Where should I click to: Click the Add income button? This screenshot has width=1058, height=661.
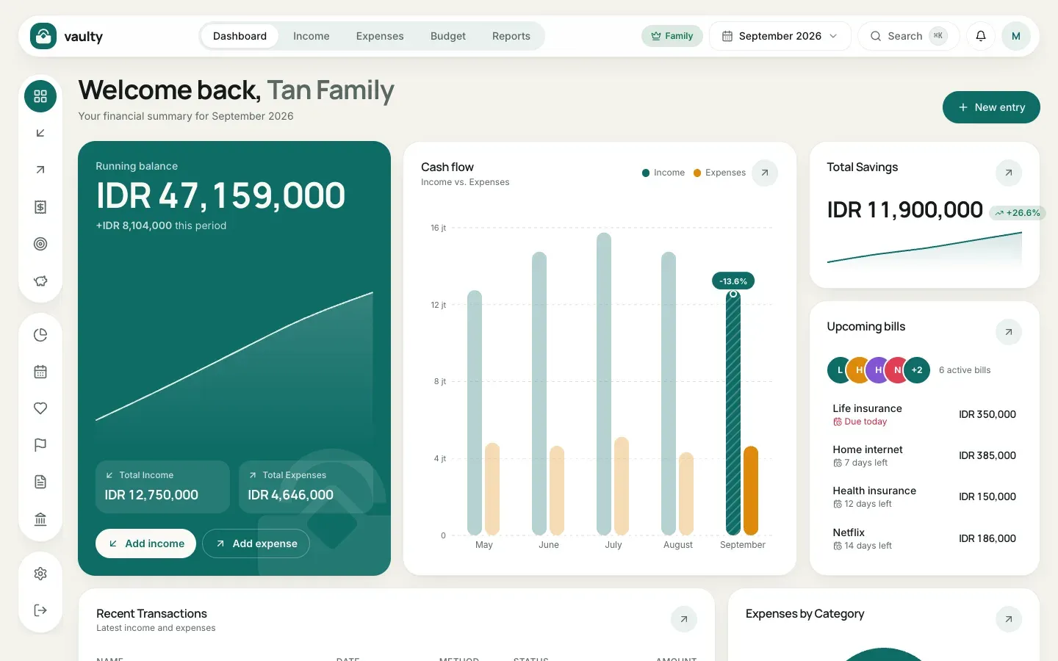pos(145,543)
